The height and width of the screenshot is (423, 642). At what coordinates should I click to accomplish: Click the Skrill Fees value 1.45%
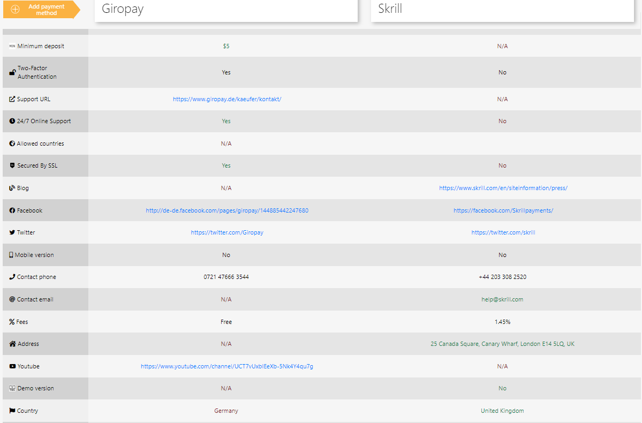[502, 322]
